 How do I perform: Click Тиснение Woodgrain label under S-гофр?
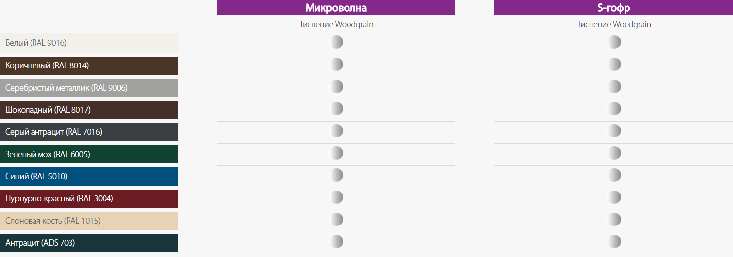614,24
